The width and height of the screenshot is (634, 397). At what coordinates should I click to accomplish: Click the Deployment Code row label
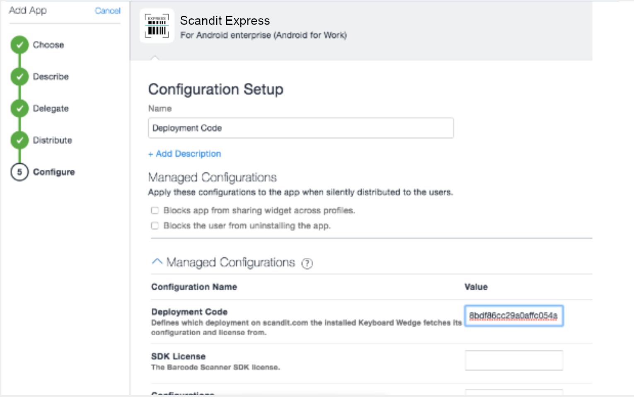[x=189, y=312]
